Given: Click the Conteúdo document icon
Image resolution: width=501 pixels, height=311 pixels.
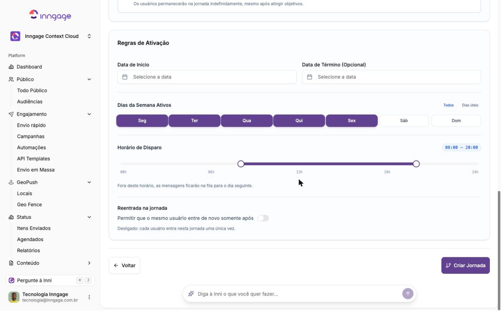Looking at the screenshot, I should coord(11,263).
